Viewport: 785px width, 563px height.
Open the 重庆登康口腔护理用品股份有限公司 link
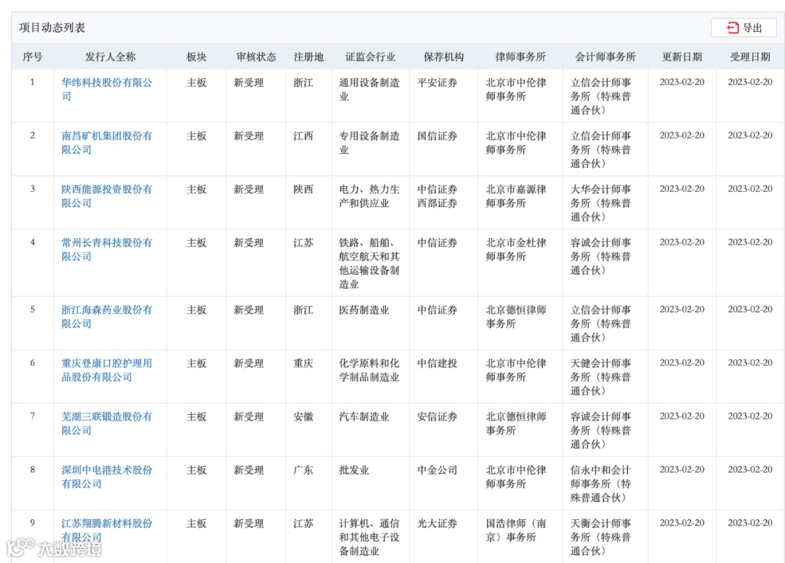click(x=107, y=370)
